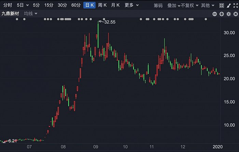239x152 pixels.
Task: Switch to the 分时 intraday view
Action: pyautogui.click(x=8, y=5)
